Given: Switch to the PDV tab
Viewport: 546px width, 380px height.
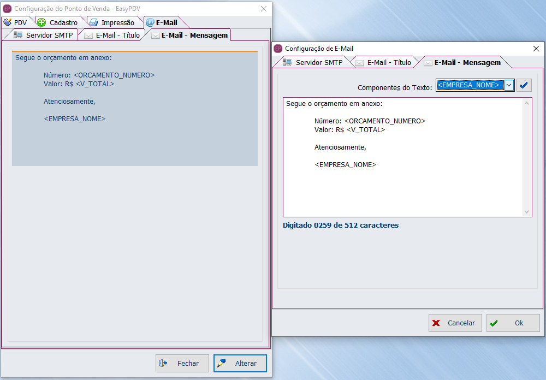Looking at the screenshot, I should (15, 22).
